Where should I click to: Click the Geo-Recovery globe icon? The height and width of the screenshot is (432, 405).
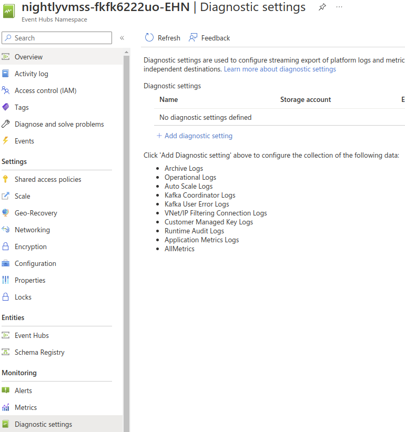pyautogui.click(x=6, y=213)
